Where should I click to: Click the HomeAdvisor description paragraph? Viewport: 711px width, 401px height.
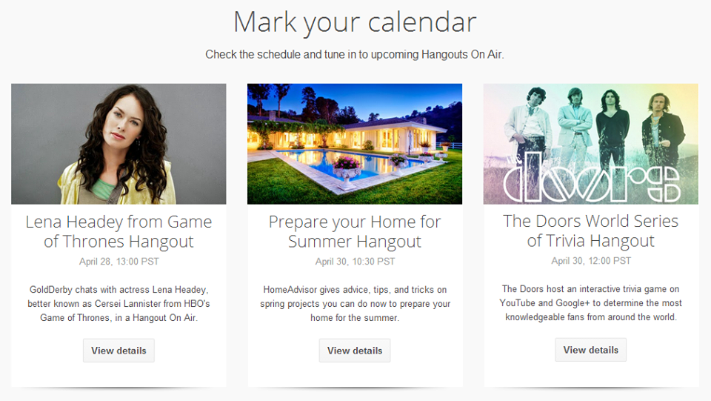pos(355,303)
